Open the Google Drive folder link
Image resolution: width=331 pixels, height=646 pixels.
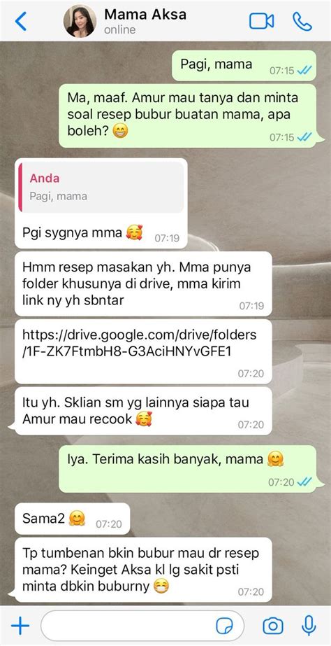(140, 343)
